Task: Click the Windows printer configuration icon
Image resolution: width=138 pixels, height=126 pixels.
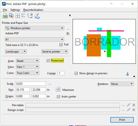Action: point(68,34)
